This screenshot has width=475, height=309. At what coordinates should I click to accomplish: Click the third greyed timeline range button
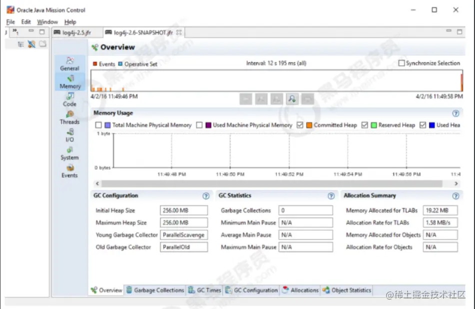[277, 99]
